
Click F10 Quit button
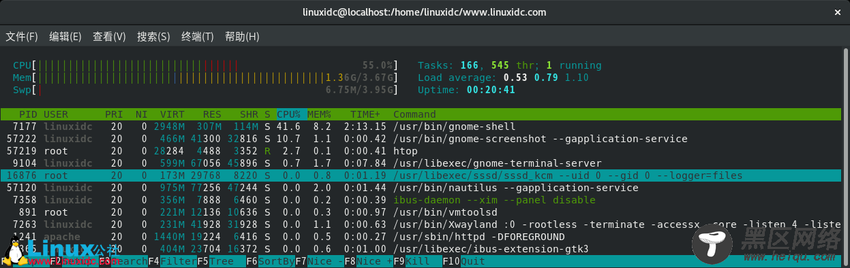464,261
